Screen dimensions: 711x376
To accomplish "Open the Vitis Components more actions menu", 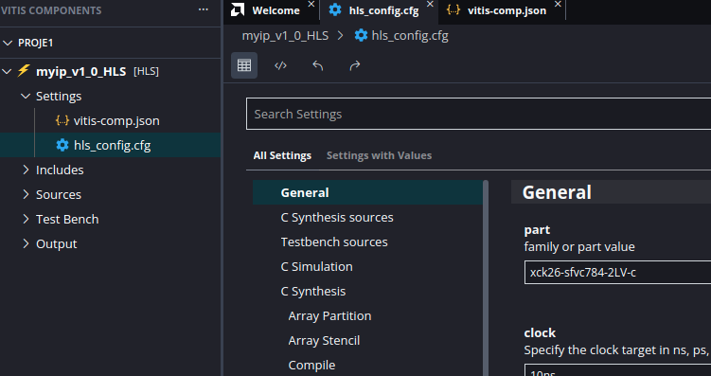I will [x=204, y=10].
